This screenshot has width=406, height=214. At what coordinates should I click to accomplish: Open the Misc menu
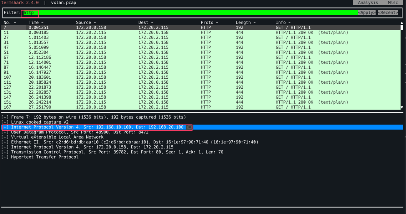[392, 2]
